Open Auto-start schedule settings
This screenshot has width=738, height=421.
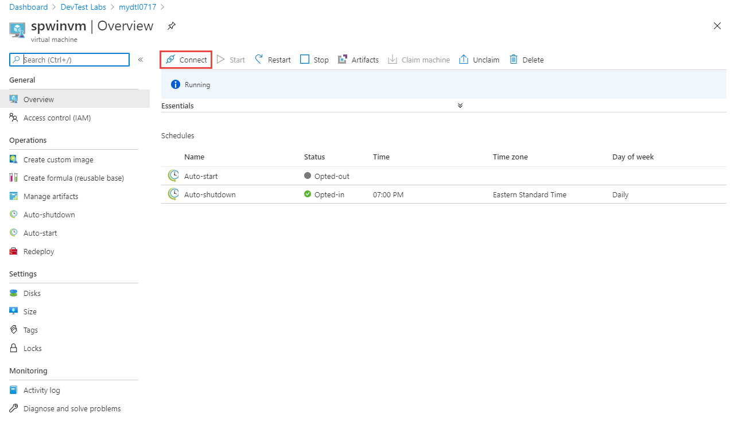[x=40, y=232]
